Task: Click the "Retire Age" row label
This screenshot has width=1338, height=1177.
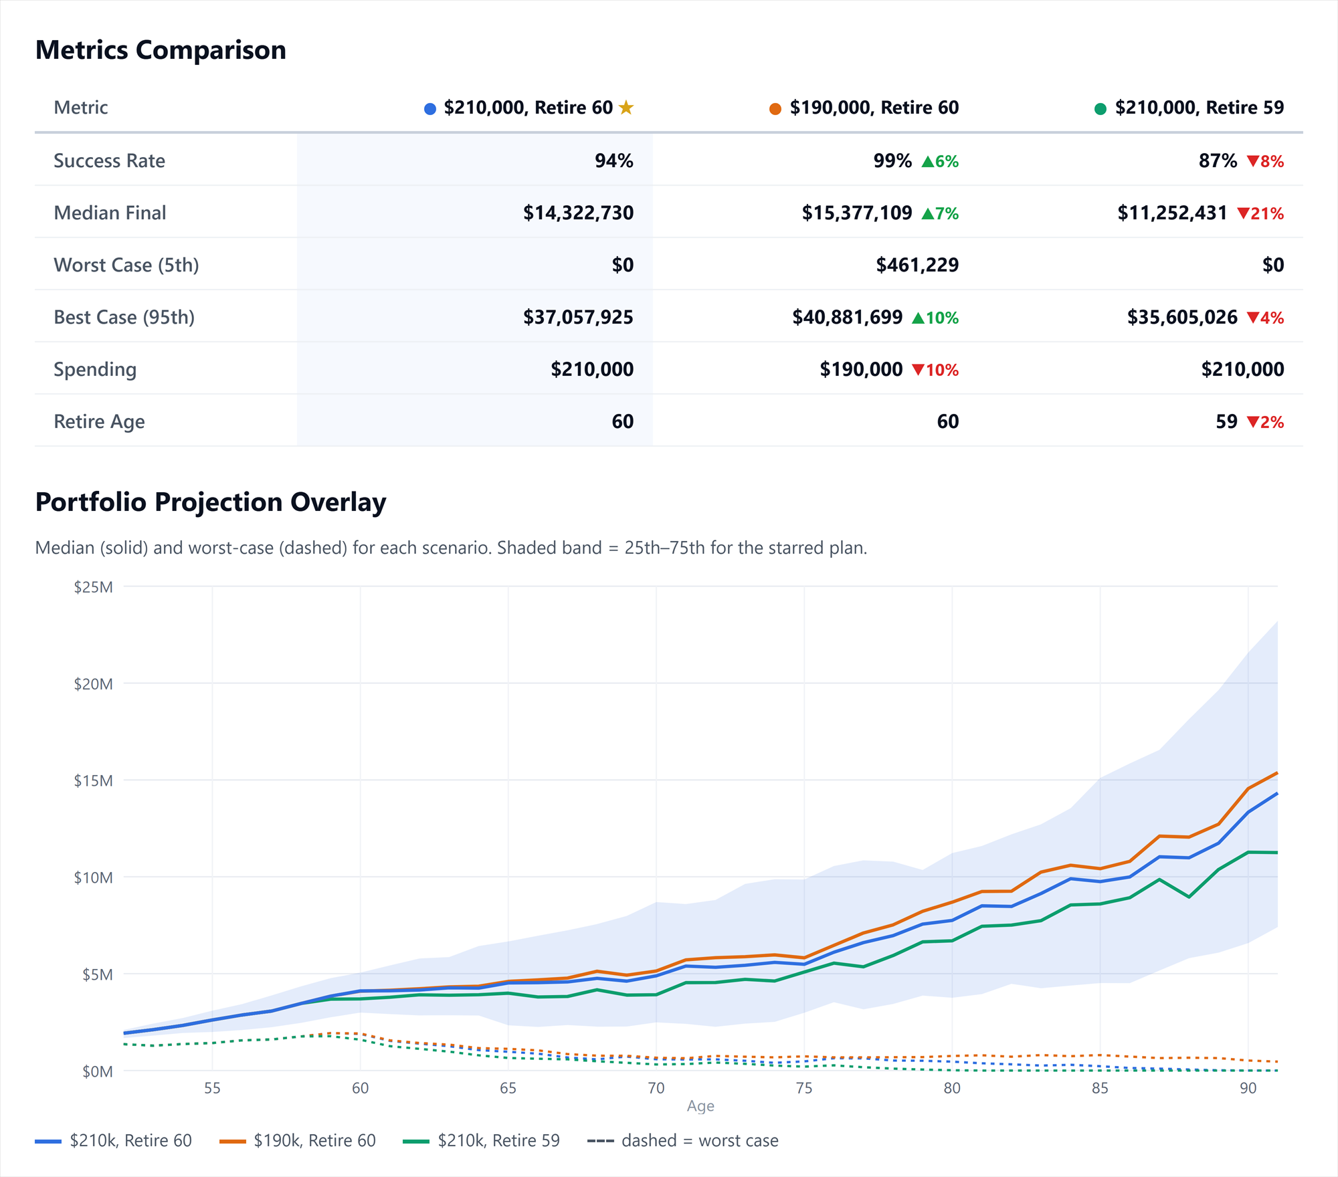Action: [99, 422]
